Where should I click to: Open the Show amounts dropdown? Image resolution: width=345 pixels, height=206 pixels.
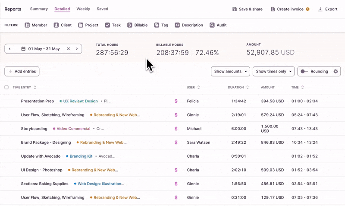point(230,71)
